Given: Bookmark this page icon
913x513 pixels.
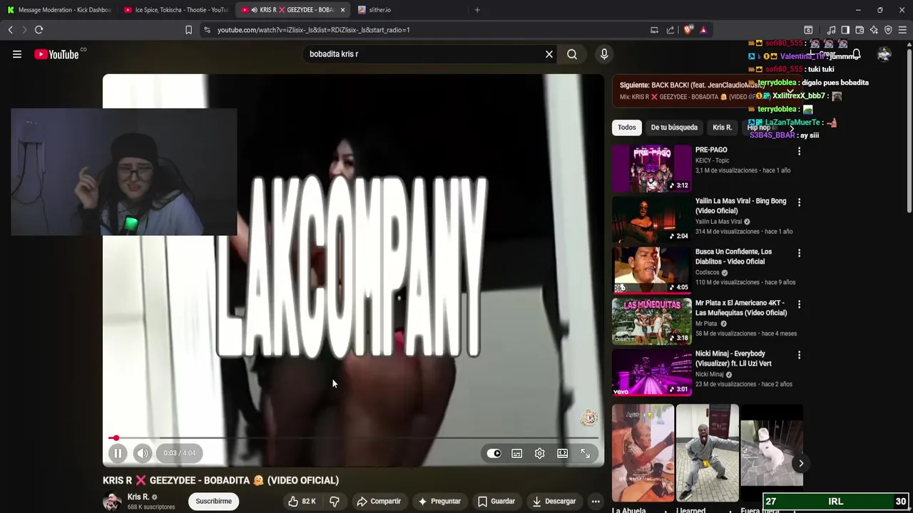Looking at the screenshot, I should click(x=188, y=30).
